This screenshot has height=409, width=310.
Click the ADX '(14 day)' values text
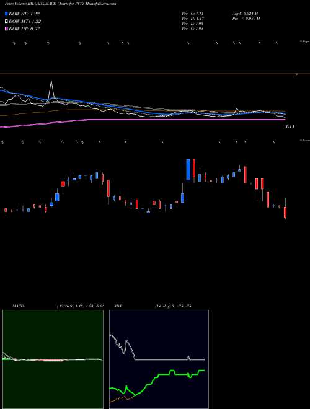(173, 306)
